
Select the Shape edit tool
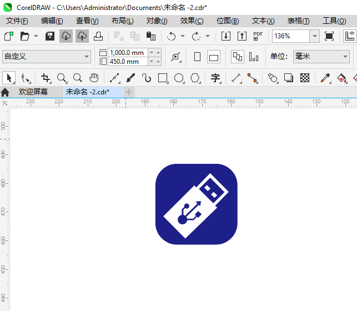click(26, 78)
